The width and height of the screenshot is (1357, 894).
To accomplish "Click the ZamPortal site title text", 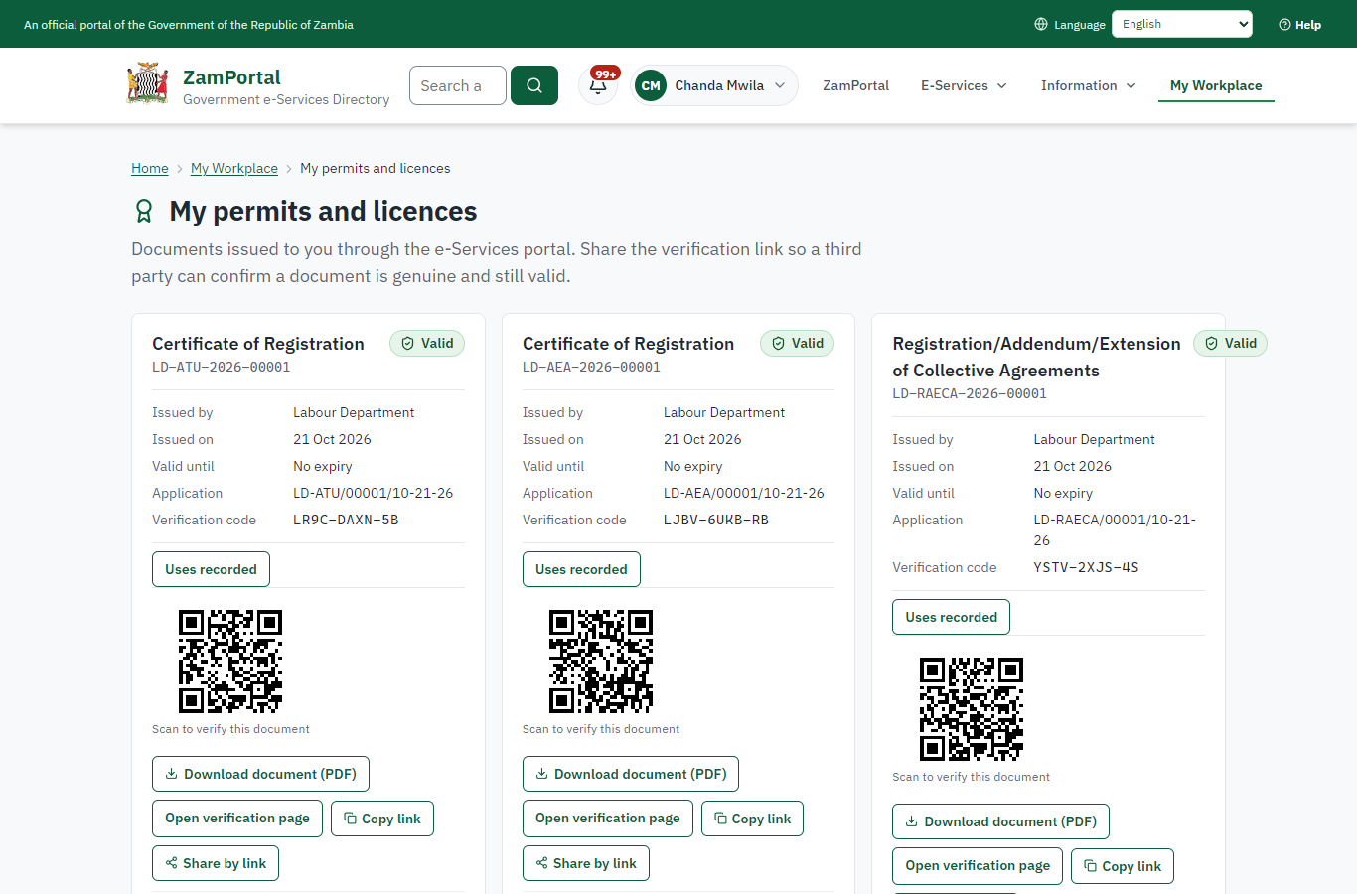I will pos(231,77).
